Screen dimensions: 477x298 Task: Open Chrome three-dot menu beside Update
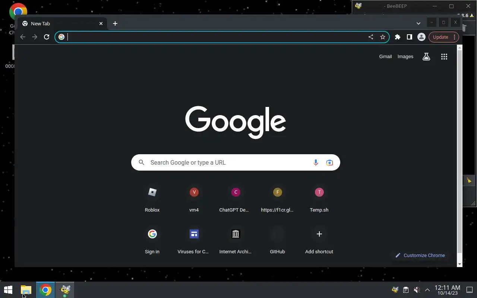[454, 37]
